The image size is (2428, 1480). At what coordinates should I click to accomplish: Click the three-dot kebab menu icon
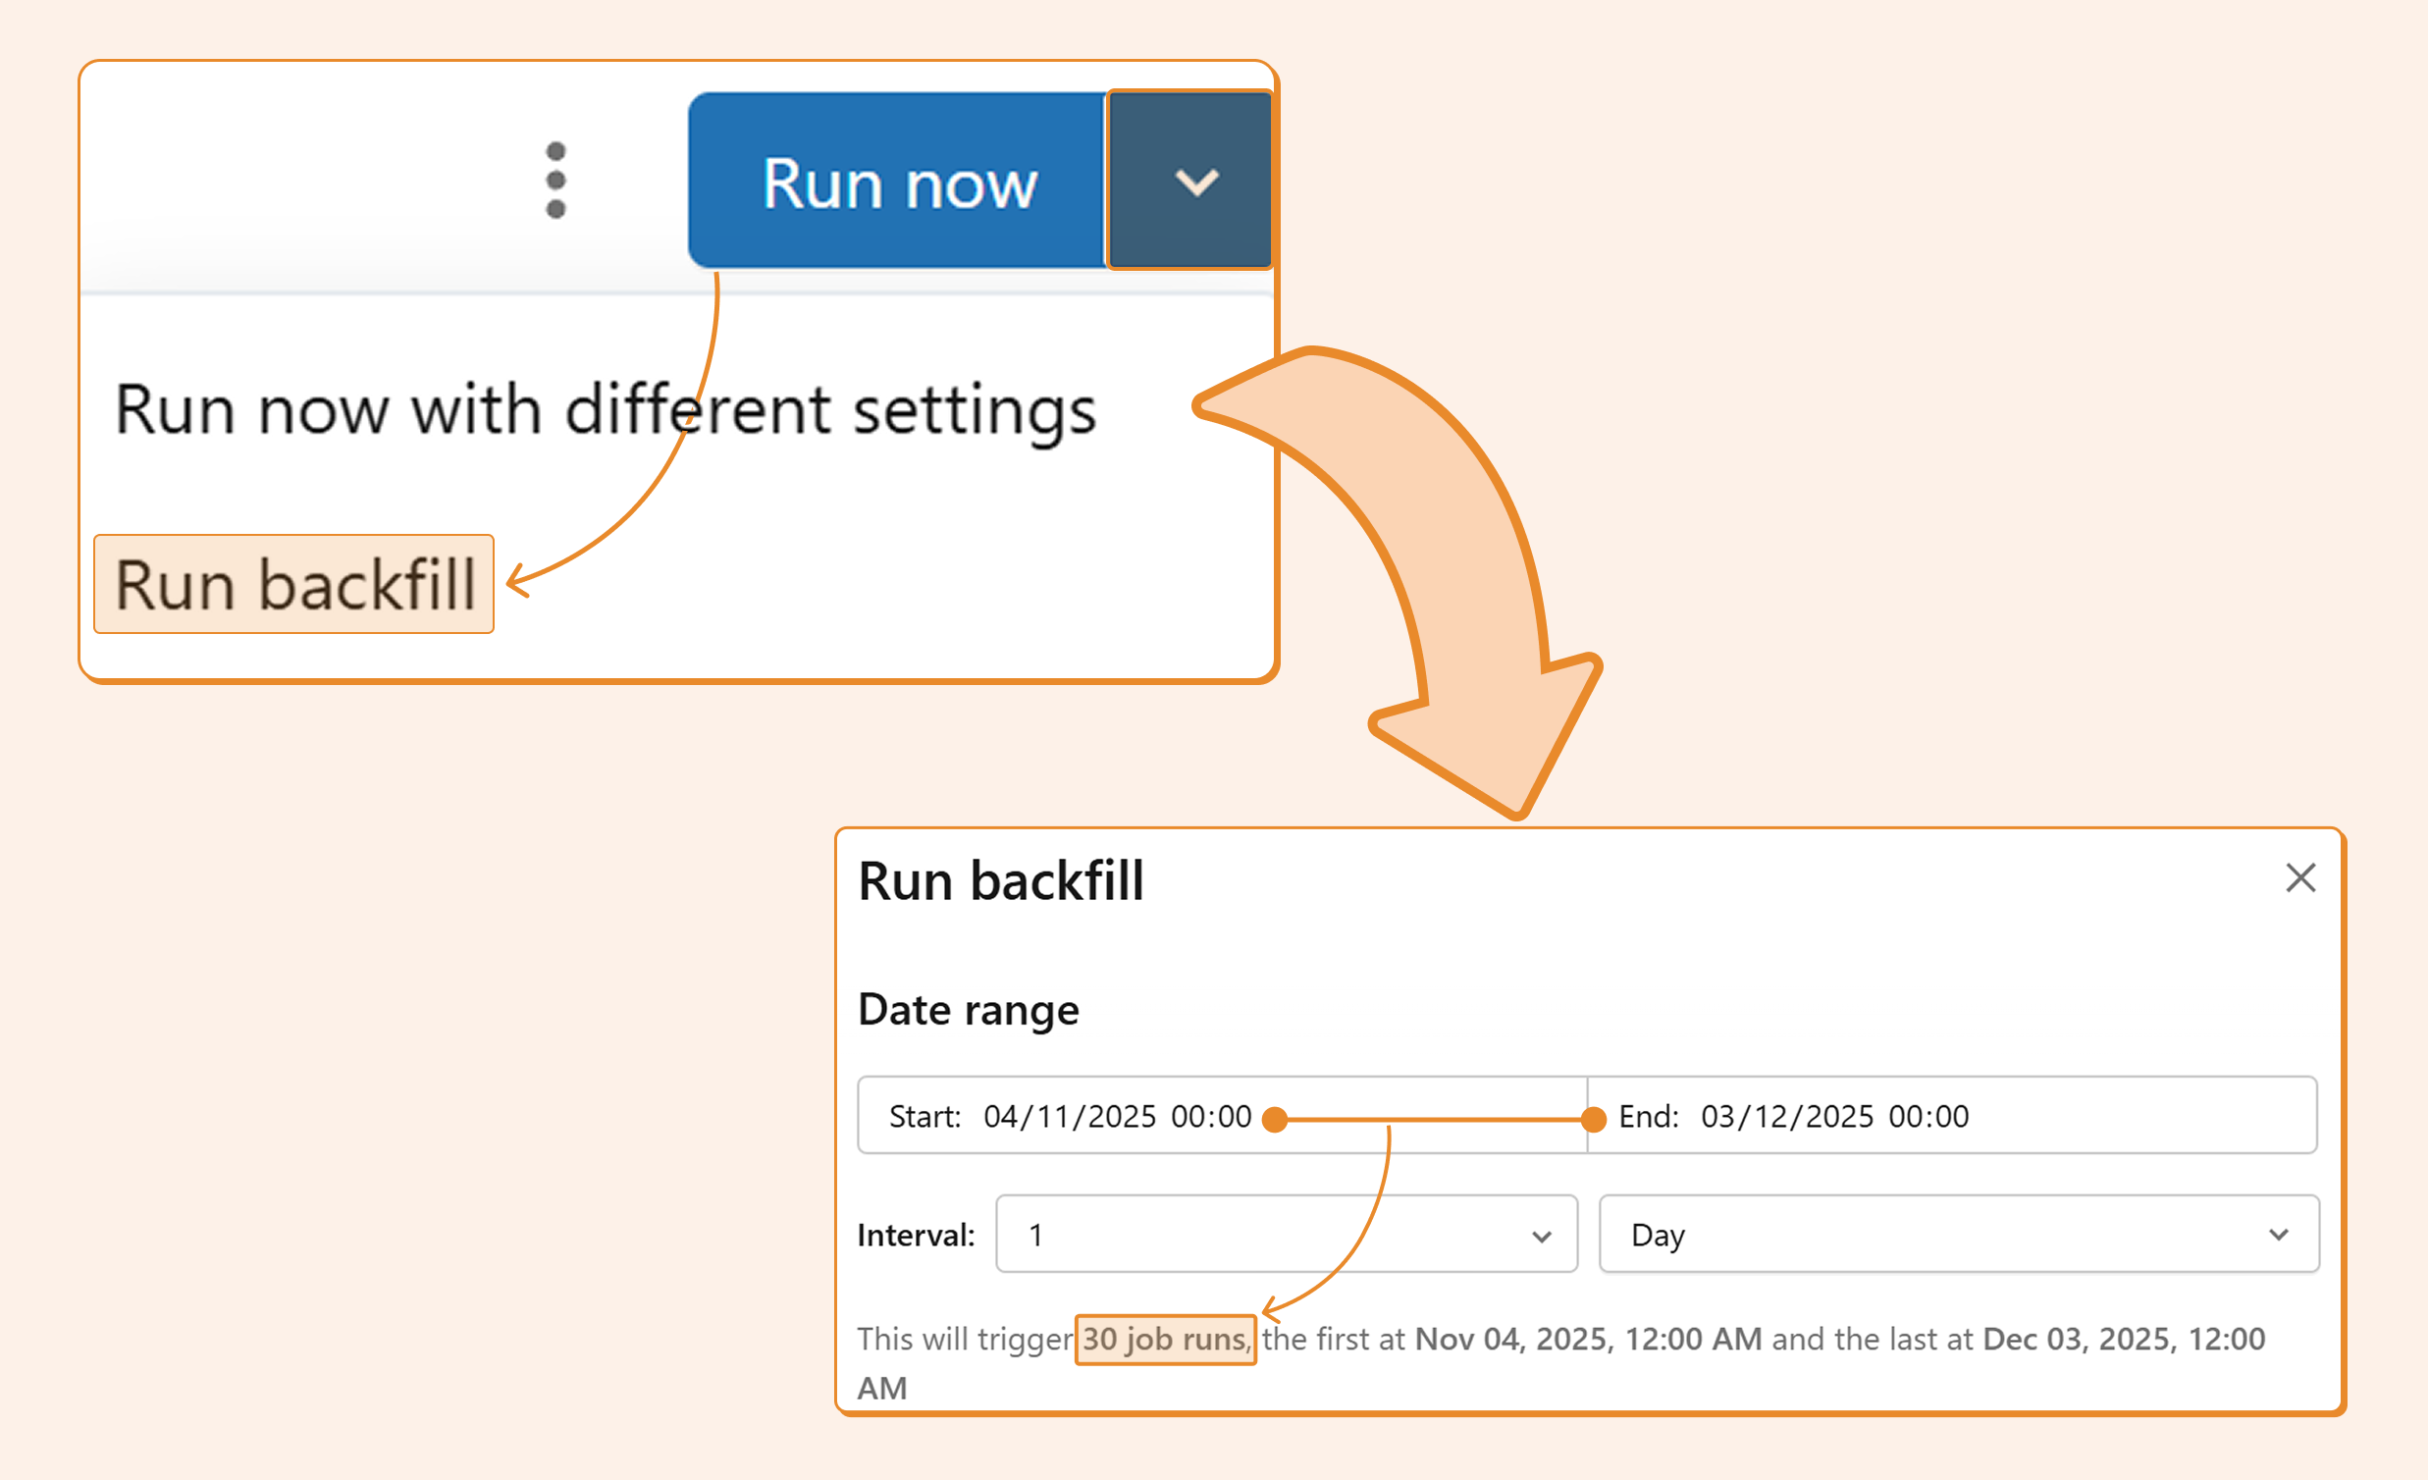click(555, 181)
